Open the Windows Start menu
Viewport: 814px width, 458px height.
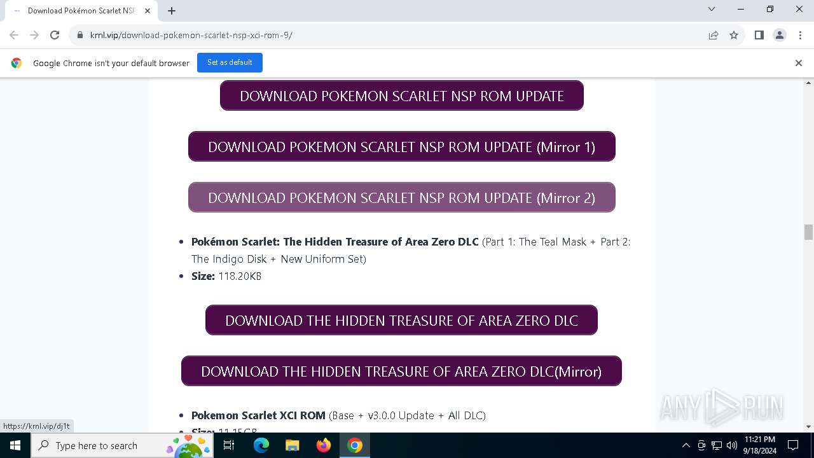[x=15, y=445]
